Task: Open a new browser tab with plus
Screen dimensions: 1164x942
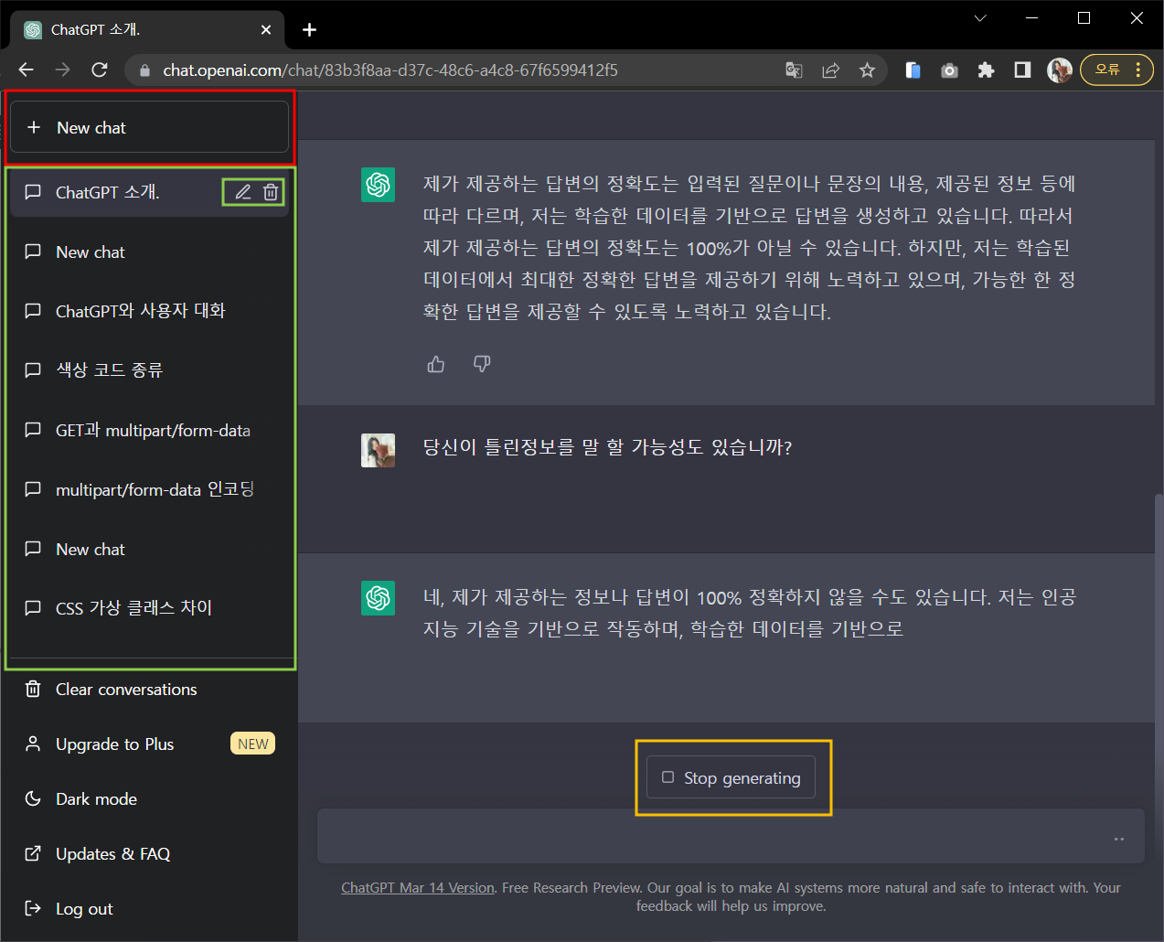Action: click(x=310, y=30)
